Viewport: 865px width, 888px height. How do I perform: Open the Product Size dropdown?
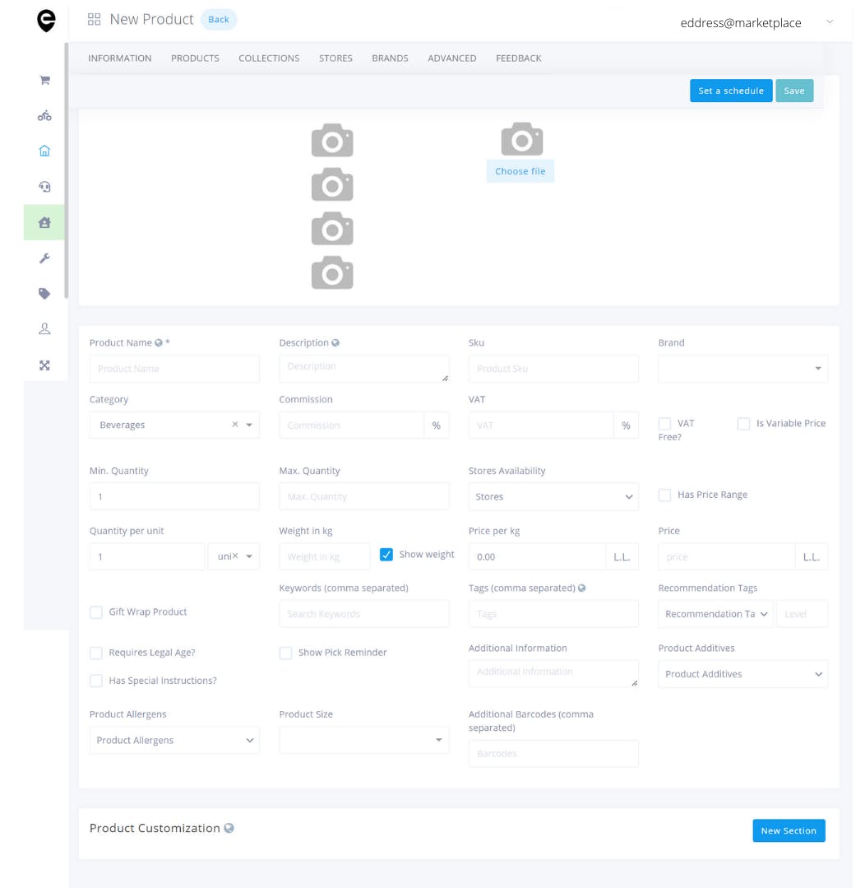coord(363,740)
